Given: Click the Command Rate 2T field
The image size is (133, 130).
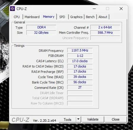Looking at the screenshot, I should click(80, 87).
